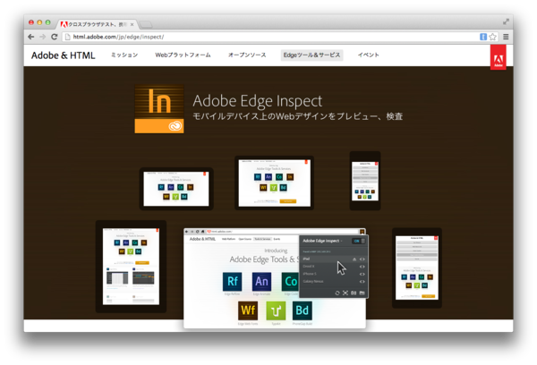Open the Chrome hamburger menu
Viewport: 537px width, 365px height.
tap(506, 37)
